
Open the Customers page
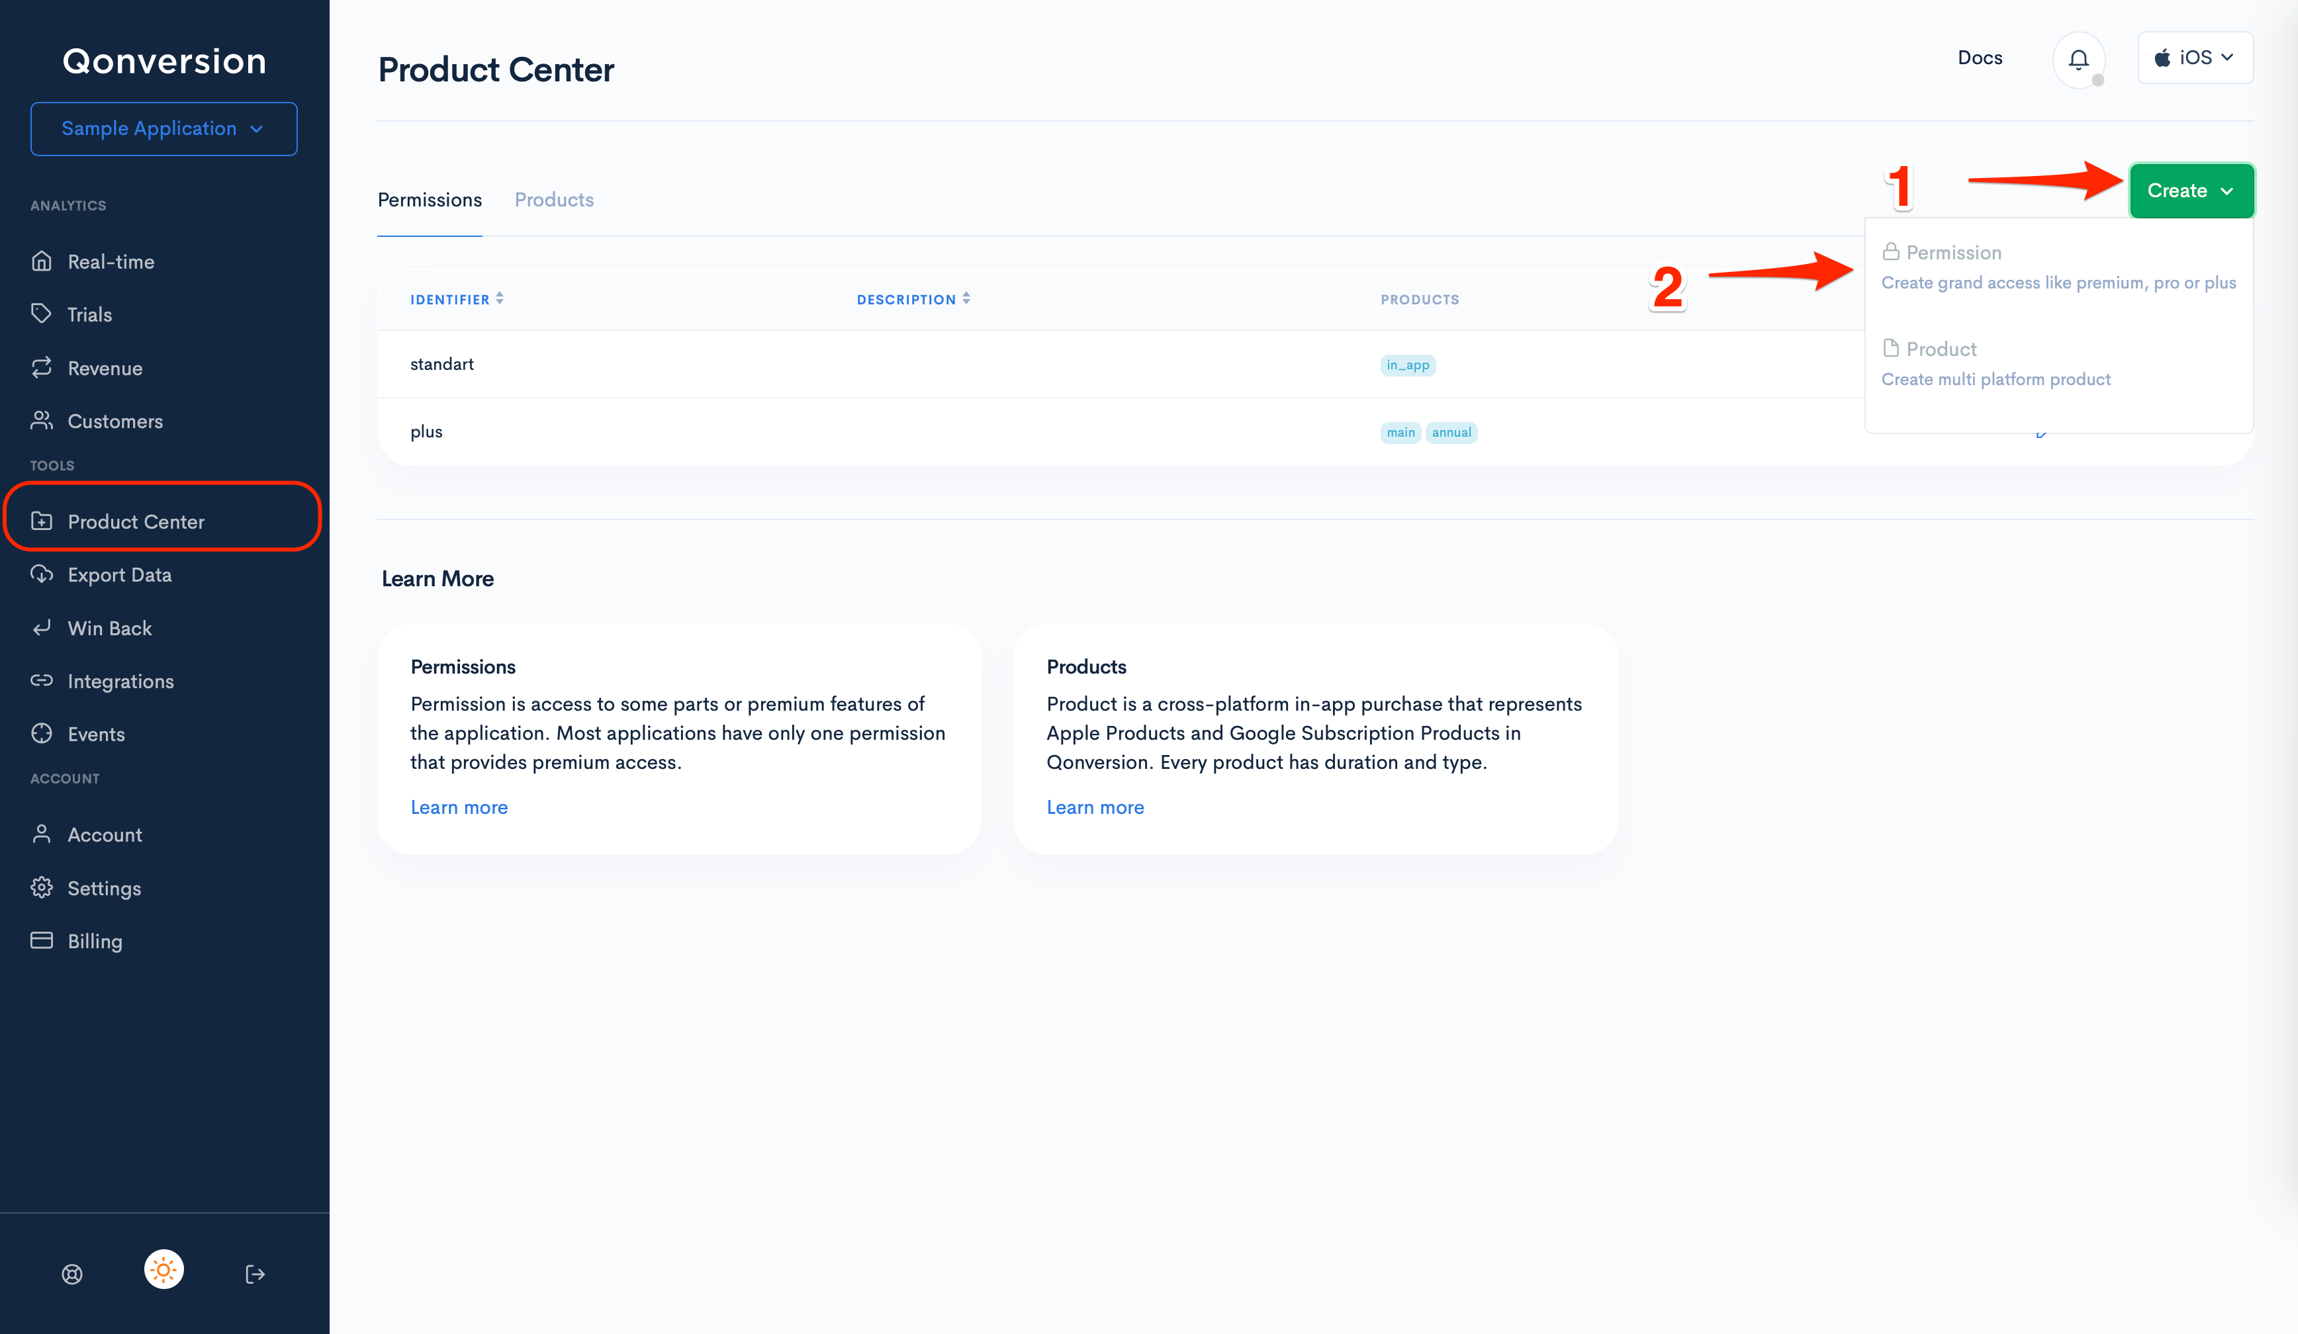115,422
